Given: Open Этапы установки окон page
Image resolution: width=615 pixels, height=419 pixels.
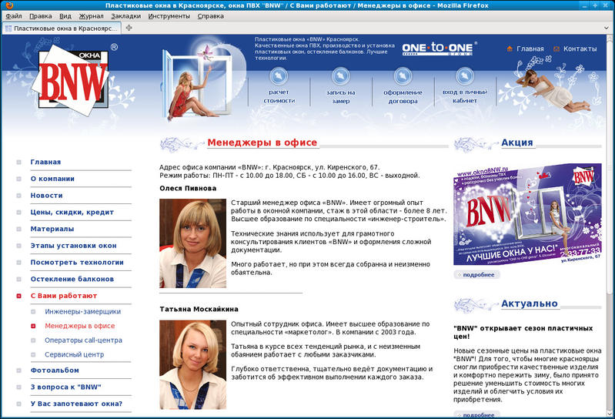Looking at the screenshot, I should pyautogui.click(x=73, y=246).
